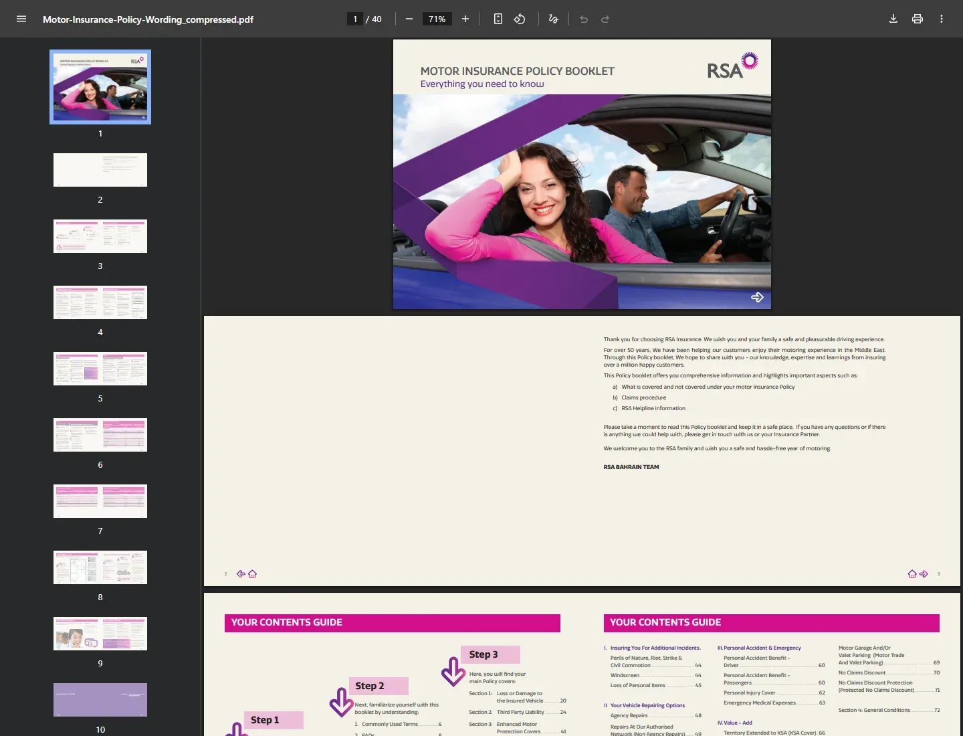
Task: Click the home icon beside the forward arrow
Action: tap(912, 574)
